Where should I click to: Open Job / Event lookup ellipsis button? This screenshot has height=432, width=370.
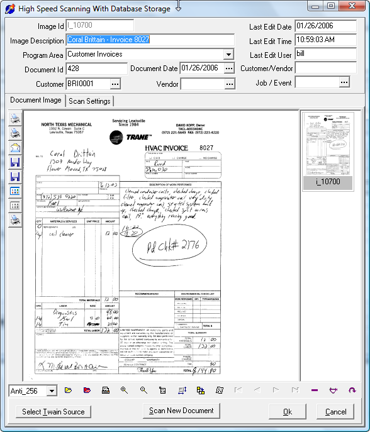(344, 82)
